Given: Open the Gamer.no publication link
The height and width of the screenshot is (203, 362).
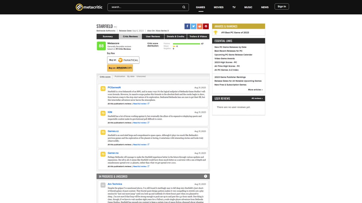Looking at the screenshot, I should [x=113, y=153].
